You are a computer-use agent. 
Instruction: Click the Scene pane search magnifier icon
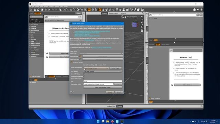pos(150,15)
